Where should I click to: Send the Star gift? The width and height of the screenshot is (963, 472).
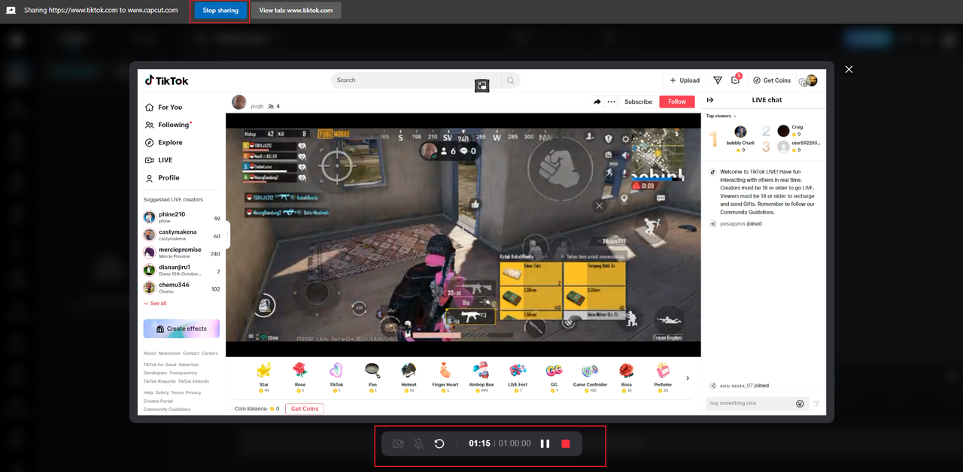point(264,377)
